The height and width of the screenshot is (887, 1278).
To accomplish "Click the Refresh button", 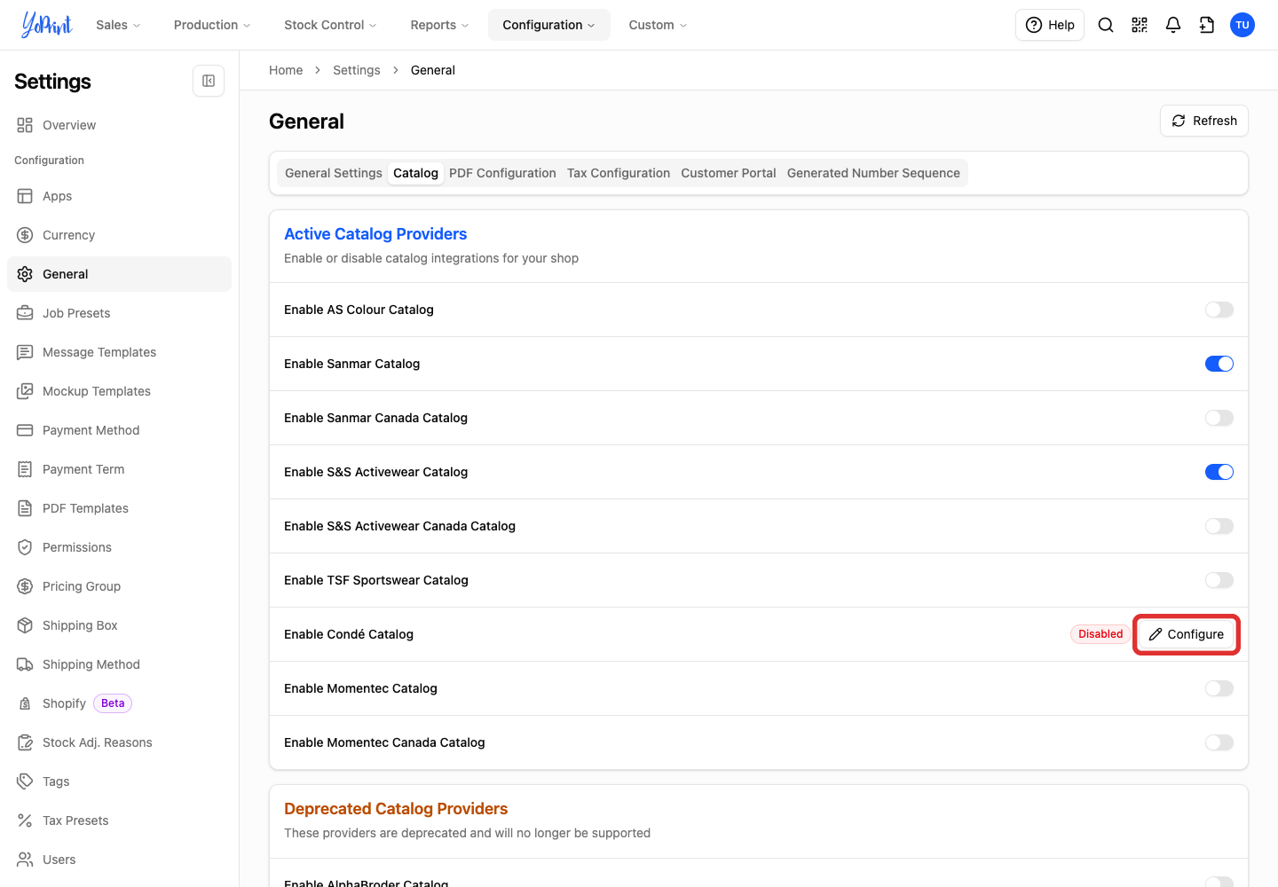I will (x=1204, y=121).
